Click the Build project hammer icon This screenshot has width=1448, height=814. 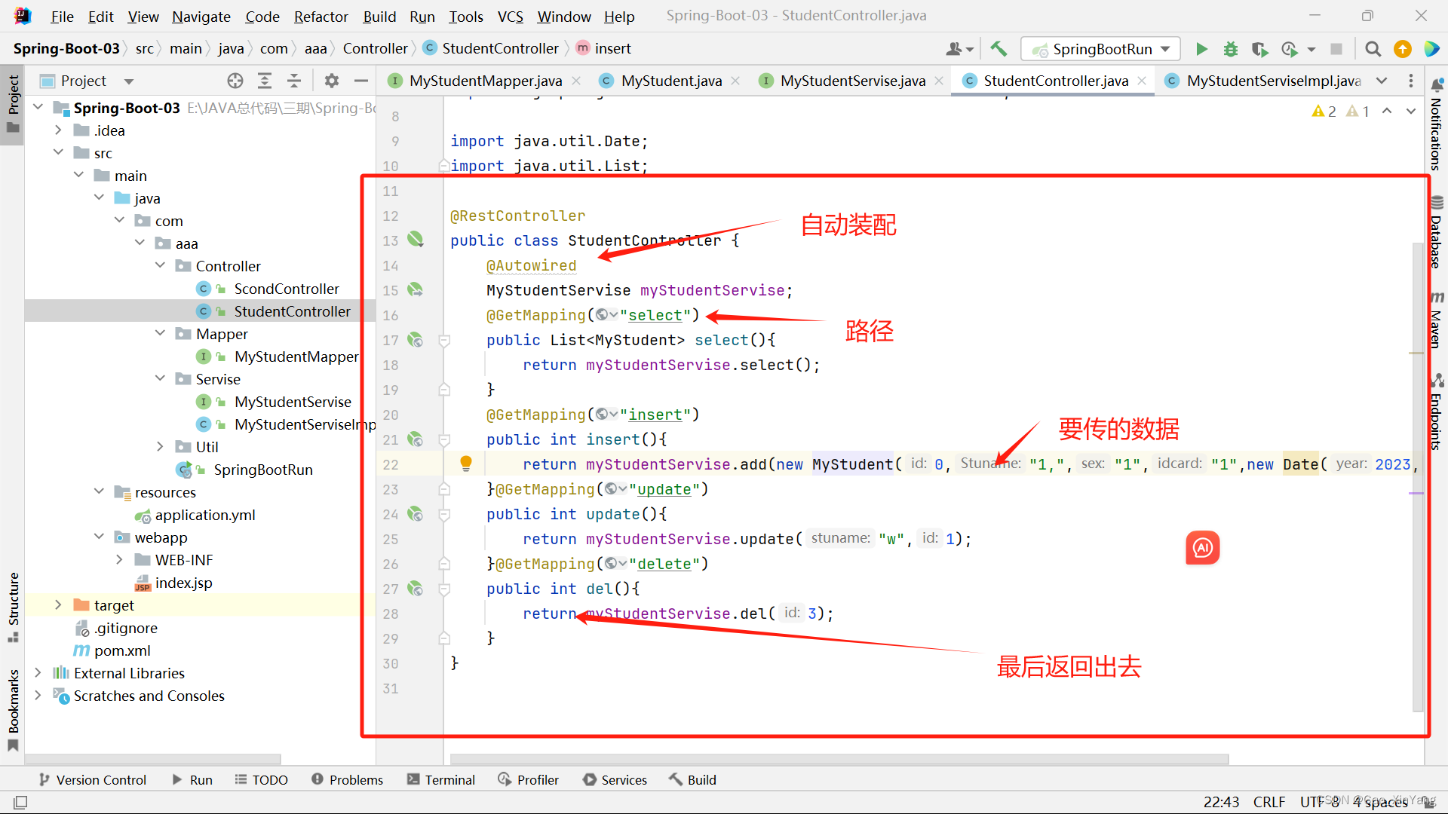point(999,49)
